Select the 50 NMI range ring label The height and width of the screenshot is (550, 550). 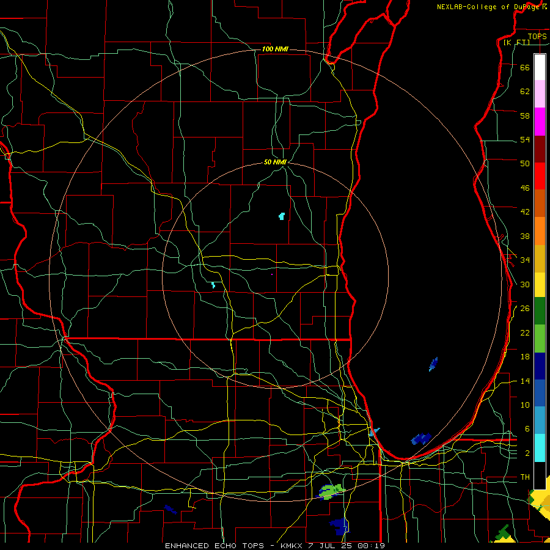[x=275, y=162]
